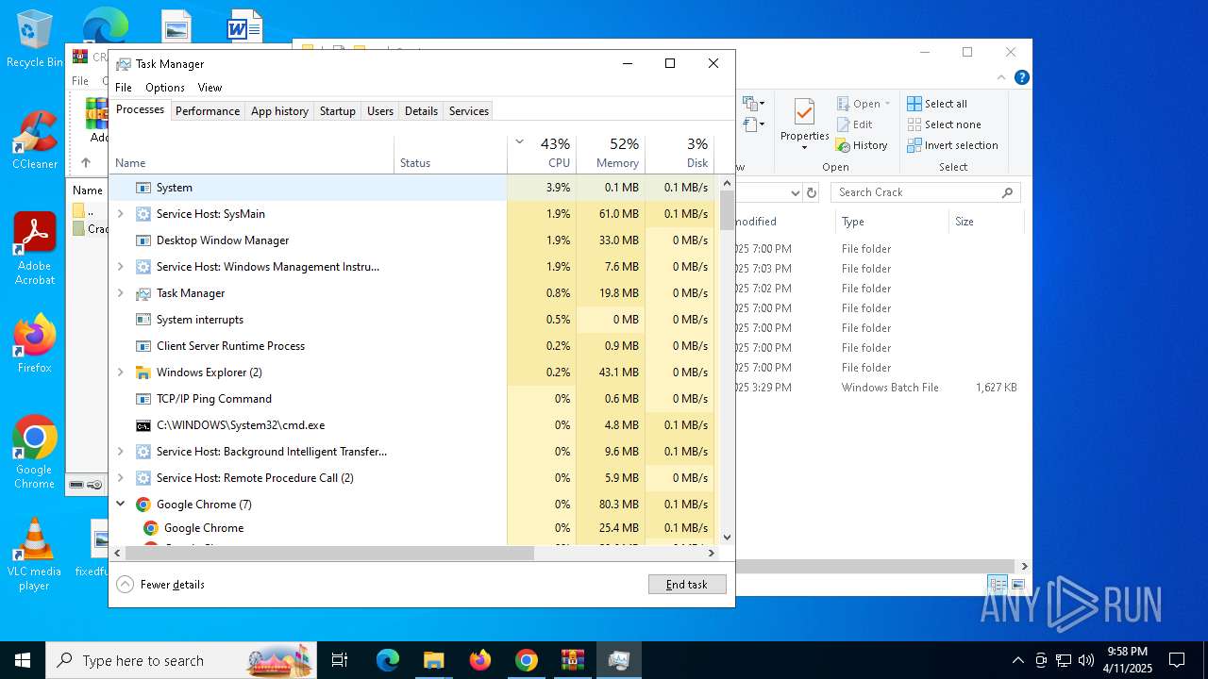Viewport: 1208px width, 679px height.
Task: Open the View menu in Task Manager
Action: (x=210, y=88)
